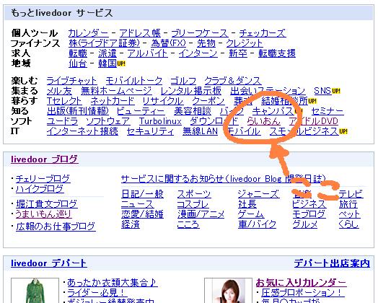Open アルバイト listings link

click(148, 53)
